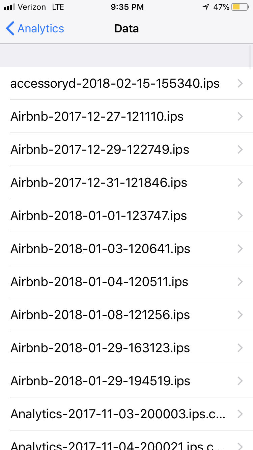Image resolution: width=253 pixels, height=450 pixels.
Task: Select Airbnb-2017-12-29-122749.ips file
Action: [100, 149]
